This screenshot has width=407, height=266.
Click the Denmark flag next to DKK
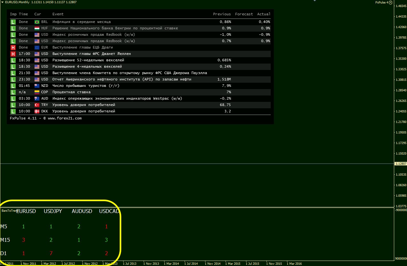(x=37, y=111)
